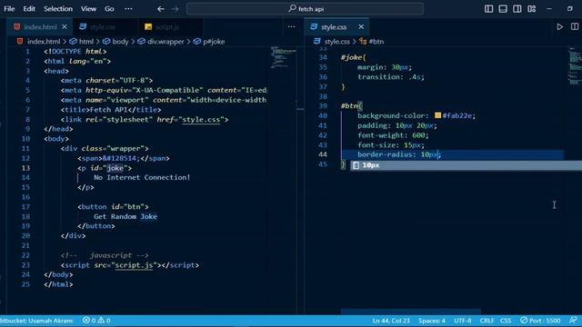The width and height of the screenshot is (582, 327).
Task: Follow the script.js src link
Action: tap(134, 265)
